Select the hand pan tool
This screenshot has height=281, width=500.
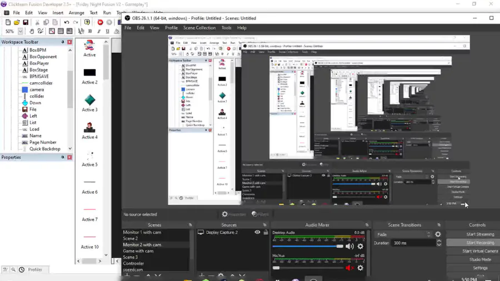(32, 31)
